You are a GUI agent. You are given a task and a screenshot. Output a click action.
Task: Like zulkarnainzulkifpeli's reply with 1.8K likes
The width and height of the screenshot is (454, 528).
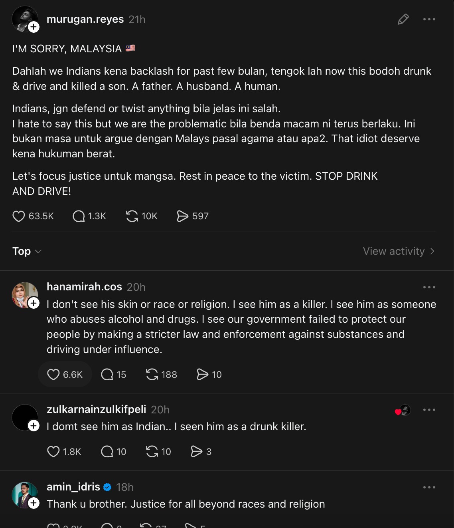click(x=53, y=451)
